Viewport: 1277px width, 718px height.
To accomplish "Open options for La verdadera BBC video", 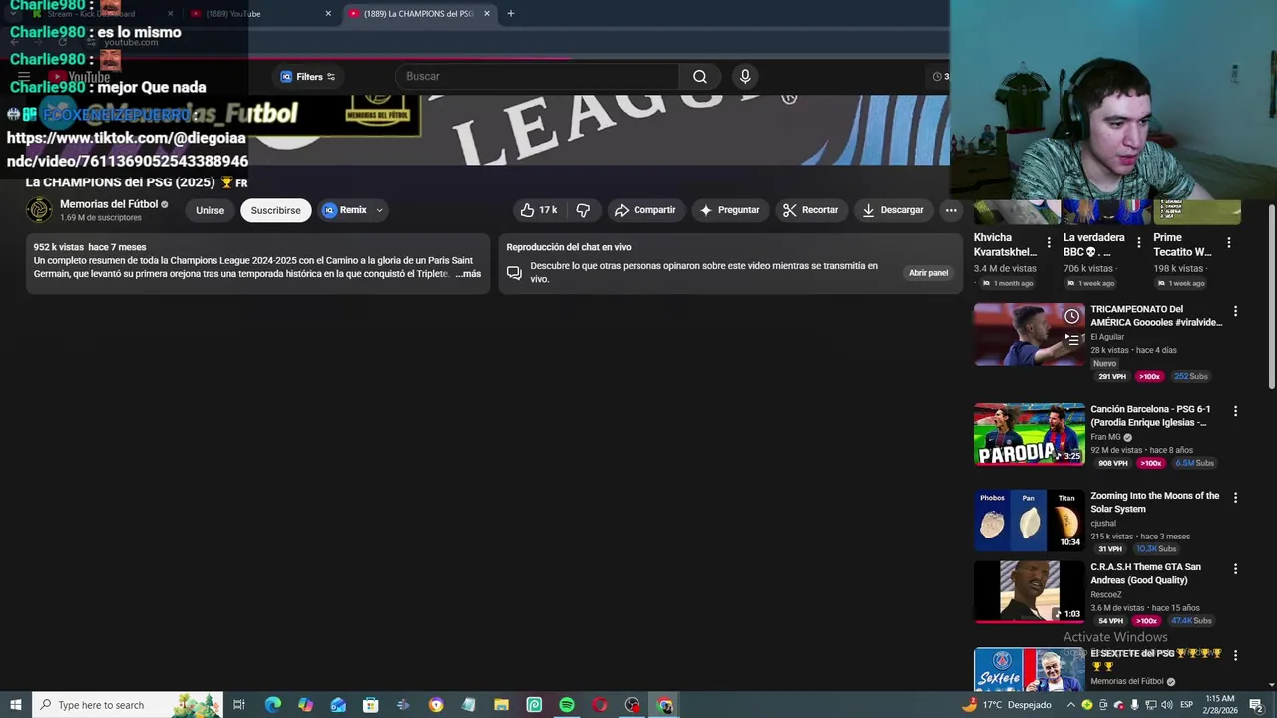I will pos(1138,243).
